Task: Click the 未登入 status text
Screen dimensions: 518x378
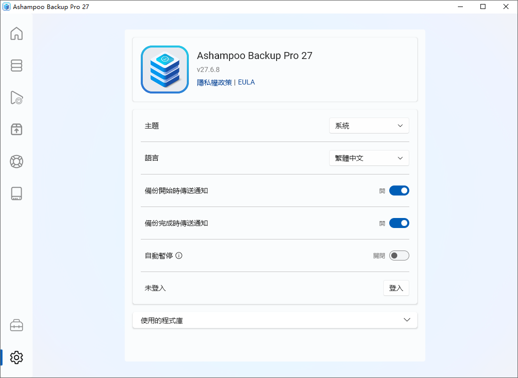Action: (155, 288)
